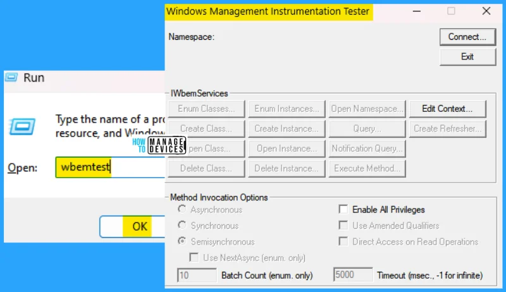Click the Run dialog title bar icon

click(11, 77)
